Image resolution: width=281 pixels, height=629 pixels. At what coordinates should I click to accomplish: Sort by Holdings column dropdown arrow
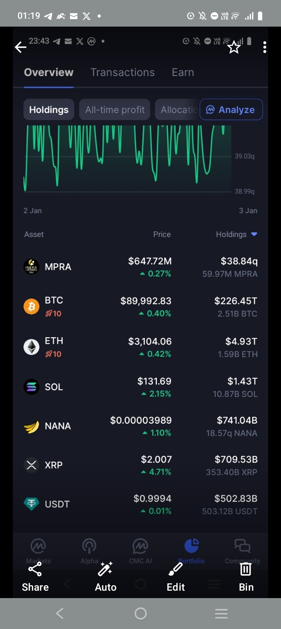[254, 234]
